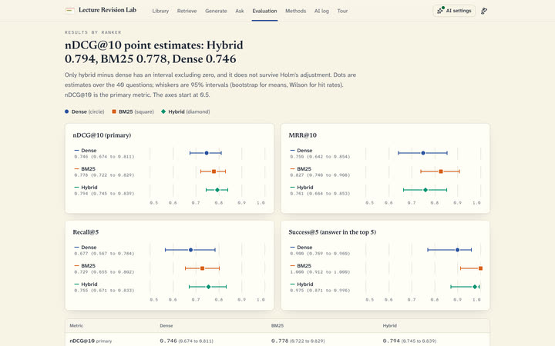Click the Lecture Revision Lab title

point(107,10)
